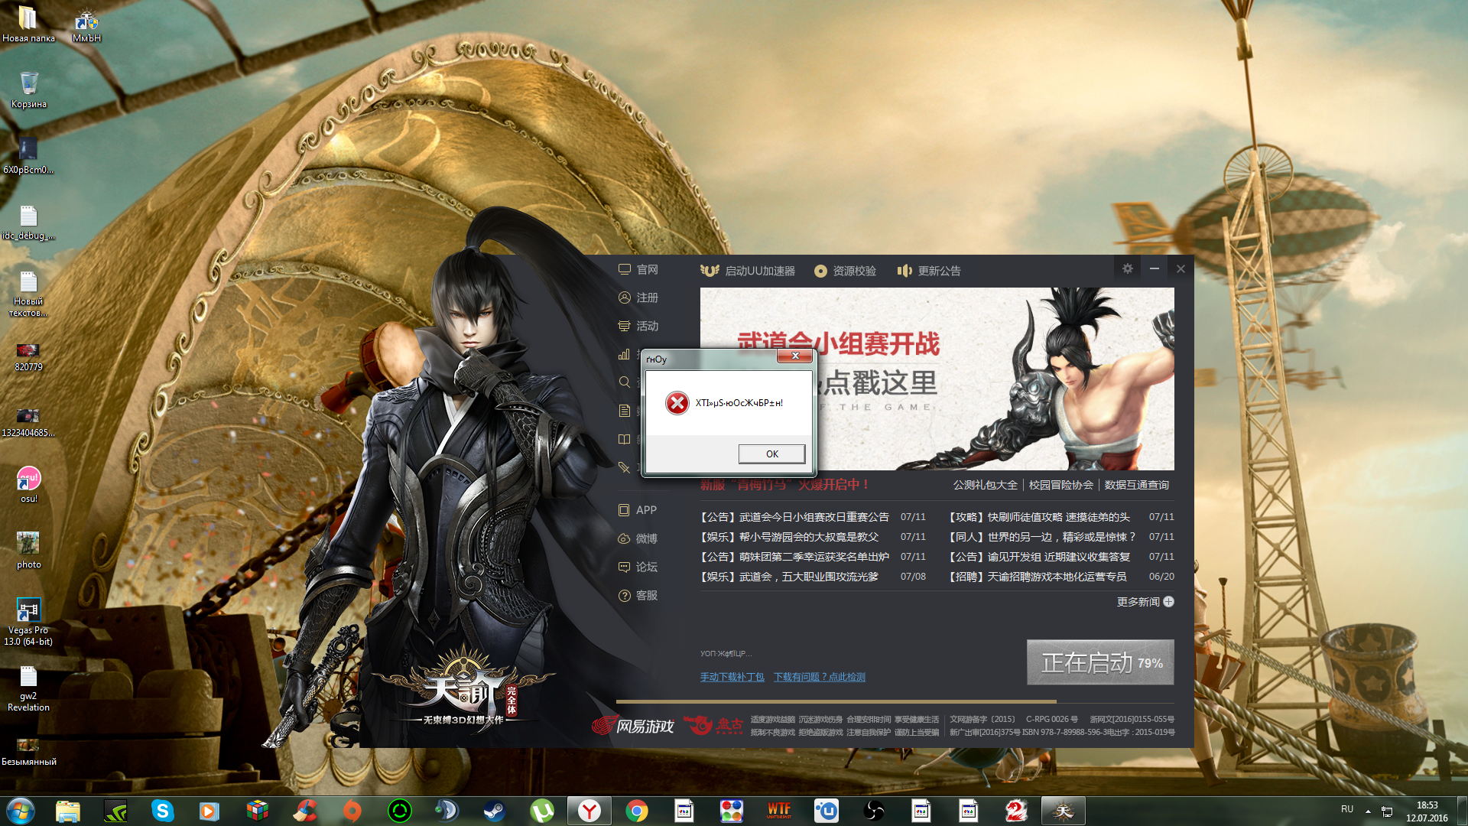This screenshot has height=826, width=1468.
Task: Open the 活动 events link in launcher sidebar
Action: [638, 326]
